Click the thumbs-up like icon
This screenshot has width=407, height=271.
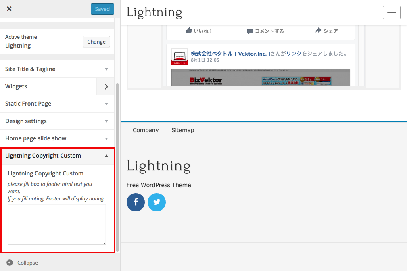(189, 31)
